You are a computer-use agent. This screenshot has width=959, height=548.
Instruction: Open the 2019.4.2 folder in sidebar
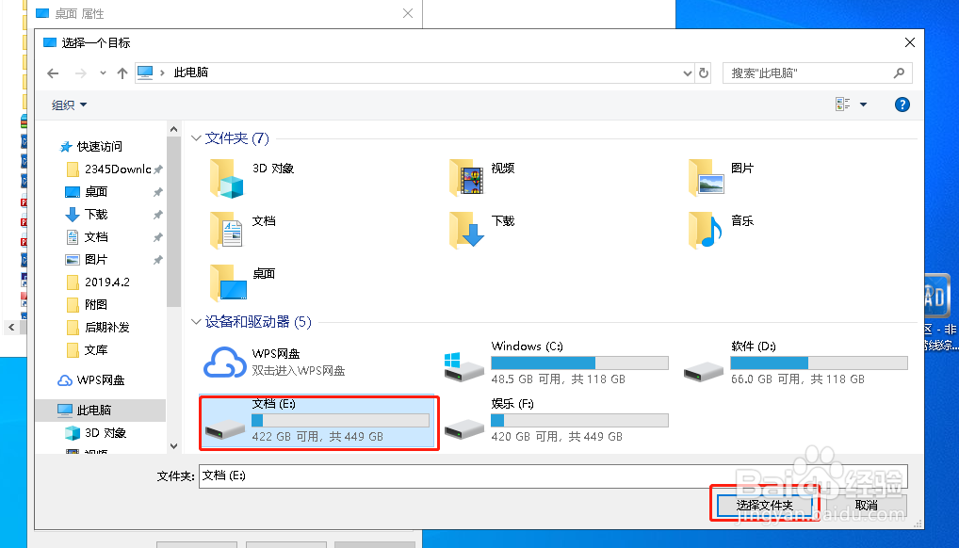click(x=107, y=282)
